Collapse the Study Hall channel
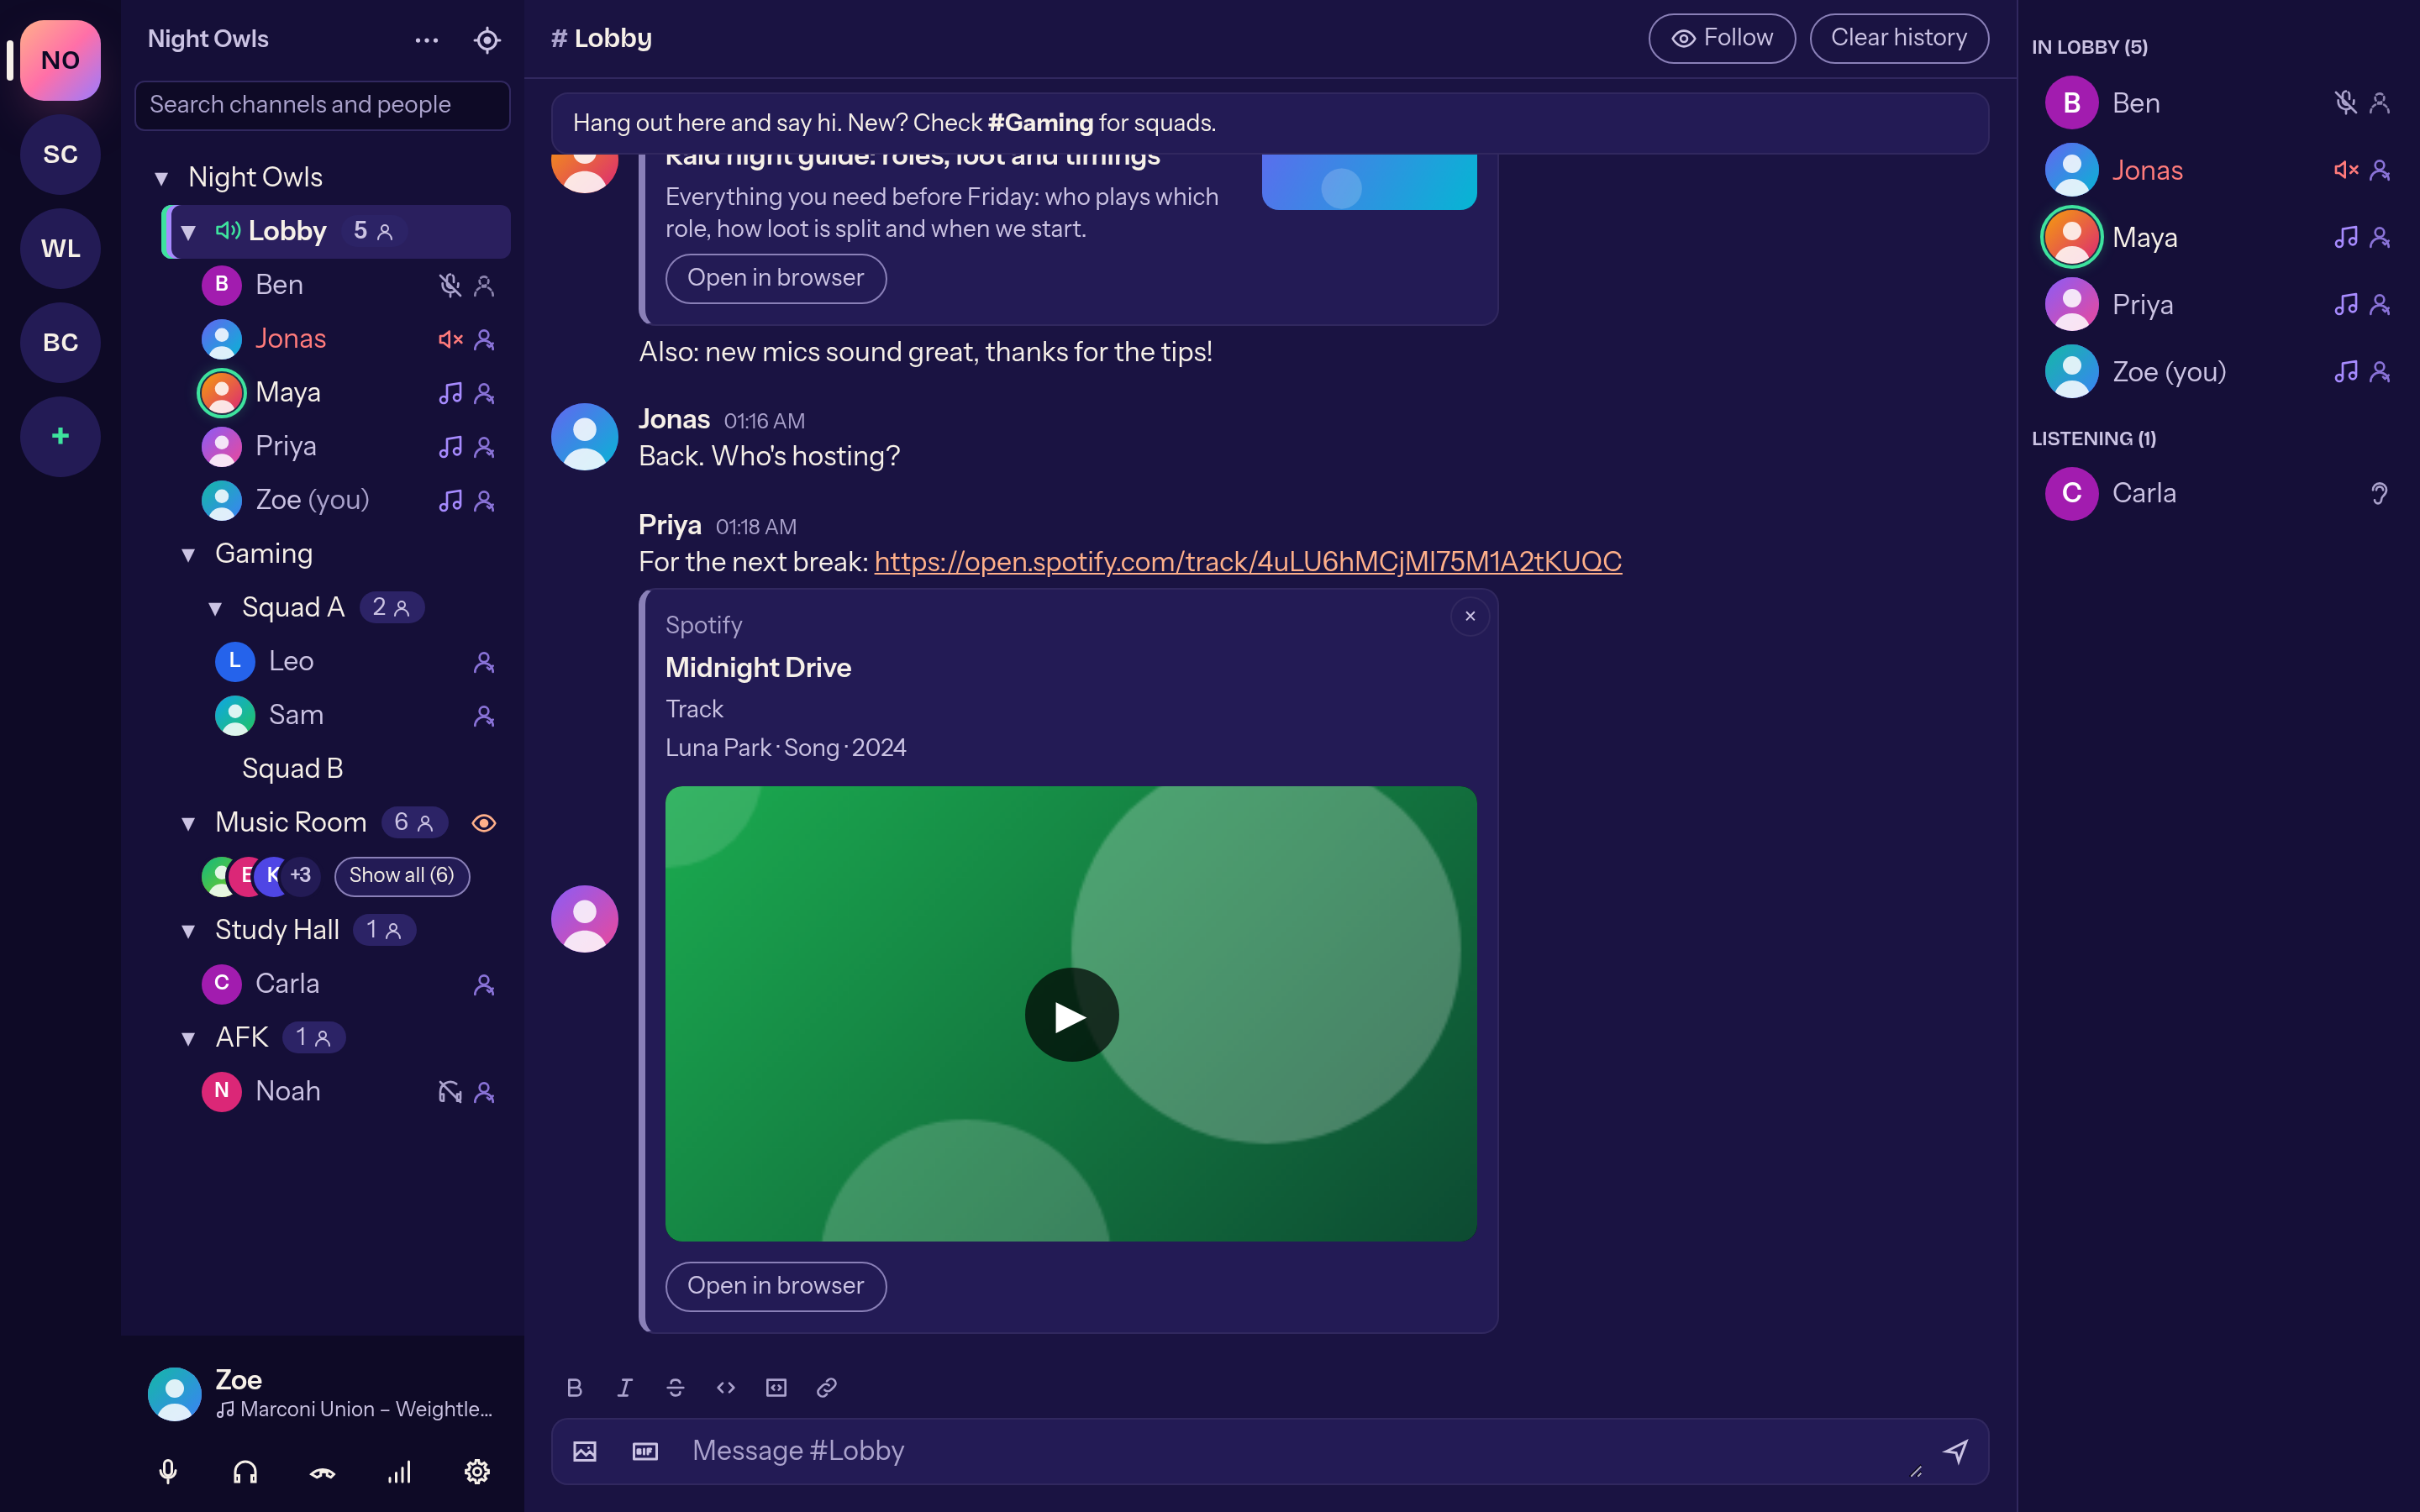The height and width of the screenshot is (1512, 2420). [188, 931]
